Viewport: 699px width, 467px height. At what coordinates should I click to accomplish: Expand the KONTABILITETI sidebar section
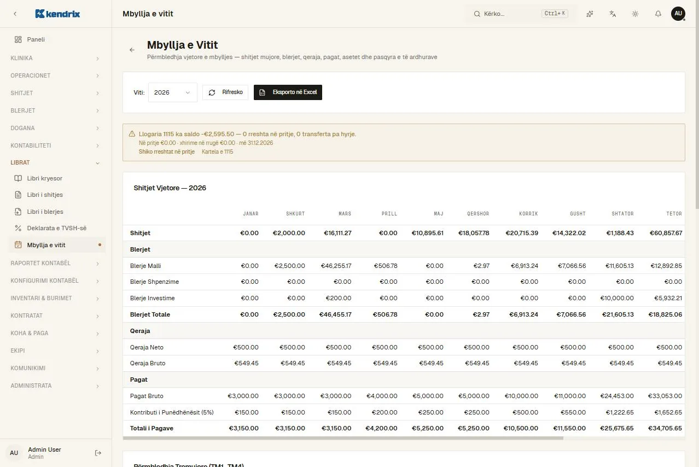[x=56, y=145]
